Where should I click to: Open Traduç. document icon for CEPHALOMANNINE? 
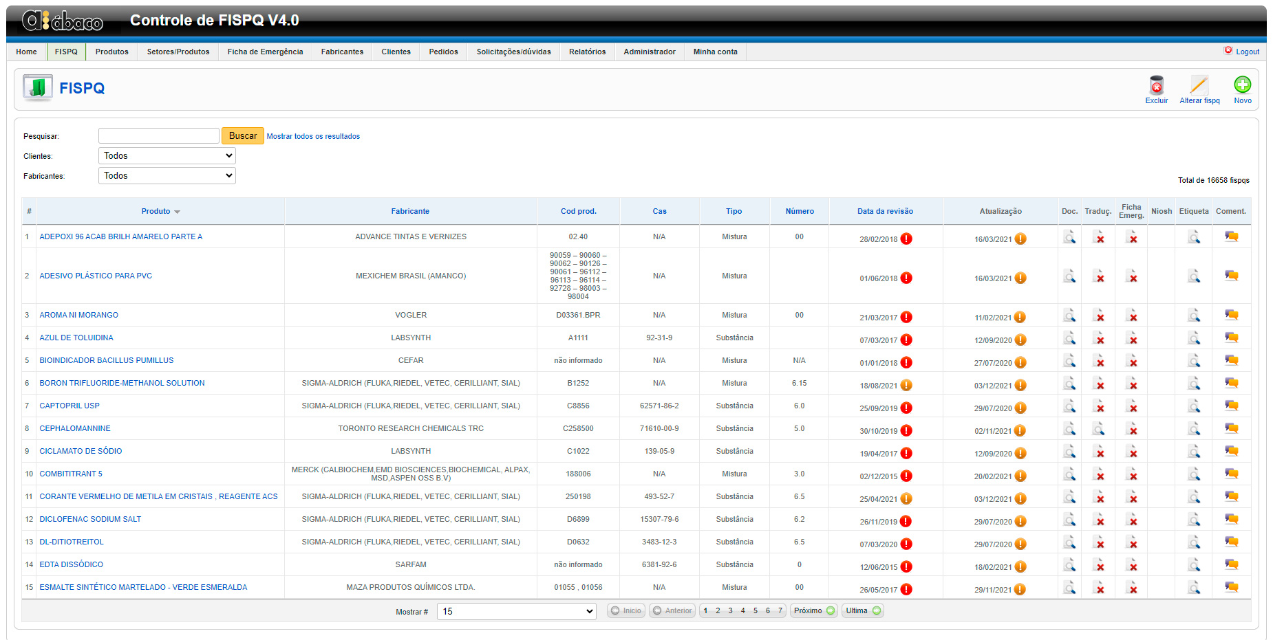(x=1099, y=429)
